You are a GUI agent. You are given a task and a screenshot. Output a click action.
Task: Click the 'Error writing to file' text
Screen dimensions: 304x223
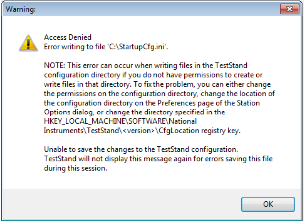tap(75, 47)
